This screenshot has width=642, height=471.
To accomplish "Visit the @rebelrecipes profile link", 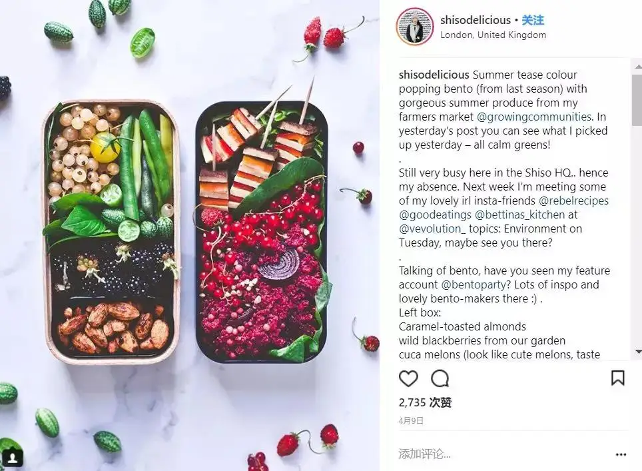I will pyautogui.click(x=573, y=201).
